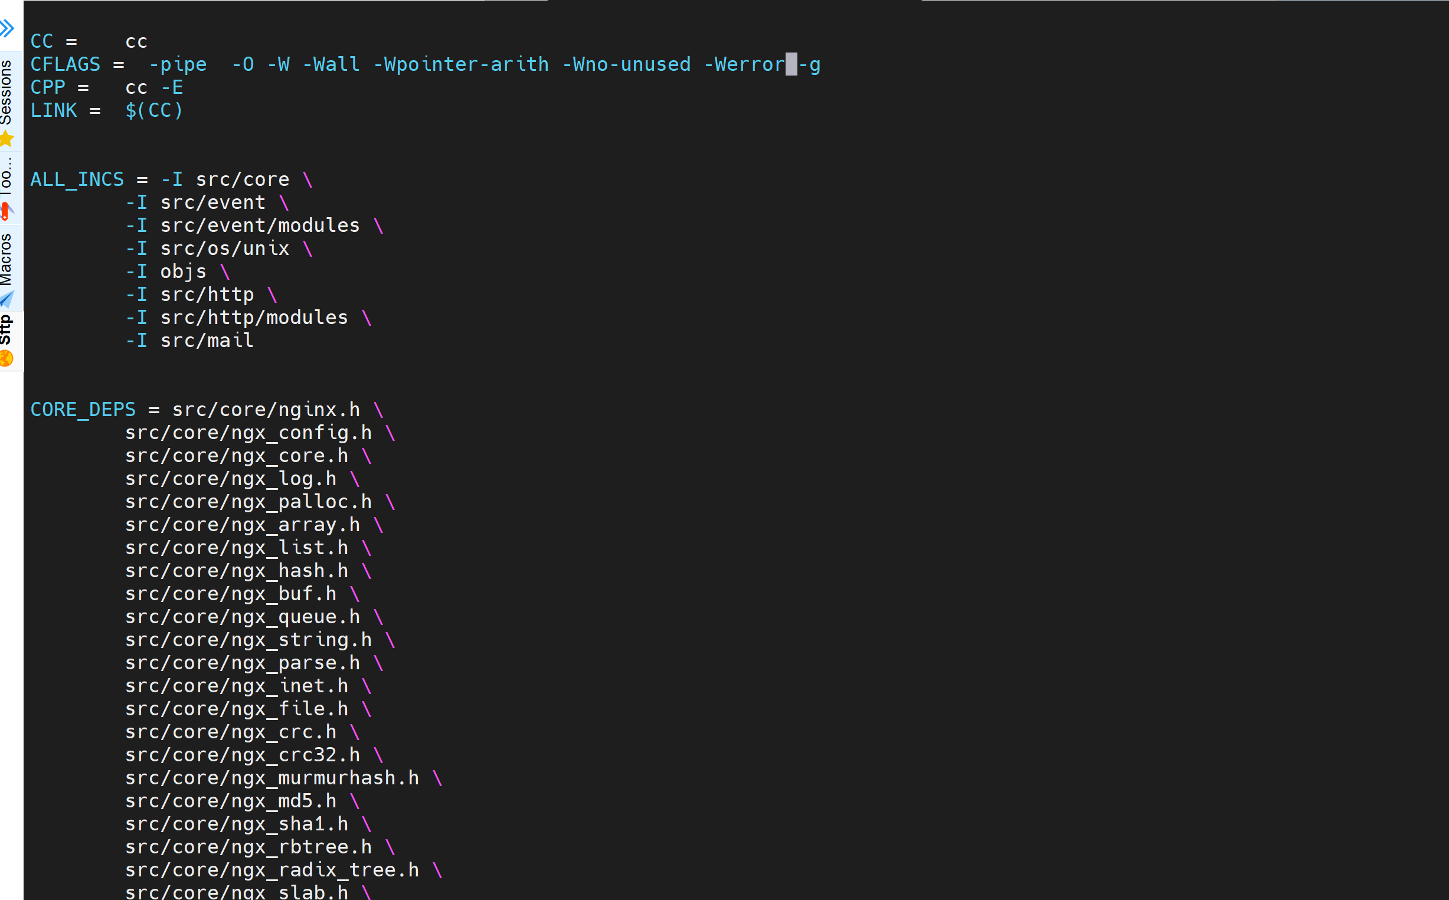Select the Sftp sidebar tab

click(x=6, y=330)
